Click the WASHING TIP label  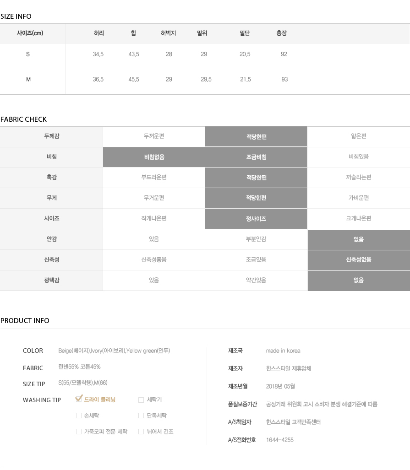(x=42, y=400)
